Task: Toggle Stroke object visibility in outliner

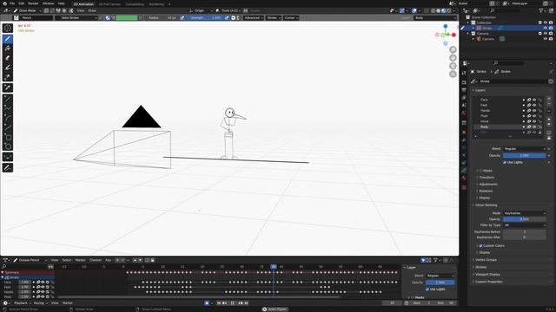Action: tap(546, 28)
